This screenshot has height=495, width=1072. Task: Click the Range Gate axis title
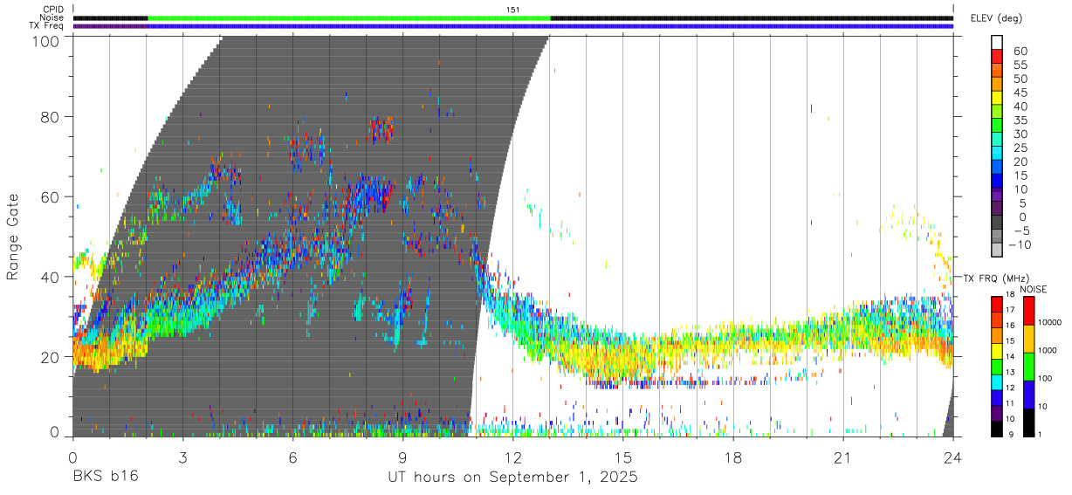13,237
